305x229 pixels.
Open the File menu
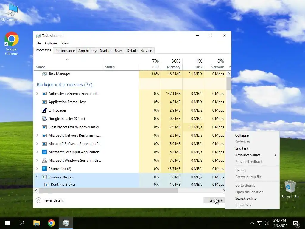pos(38,43)
